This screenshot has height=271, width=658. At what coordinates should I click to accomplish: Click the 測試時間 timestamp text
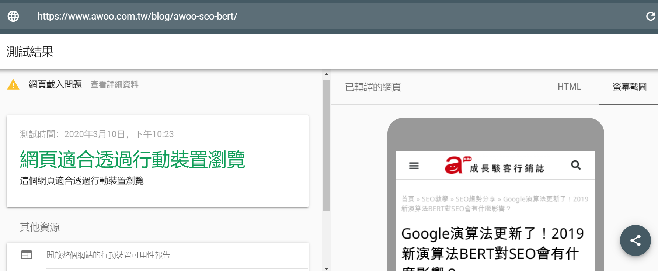point(97,134)
